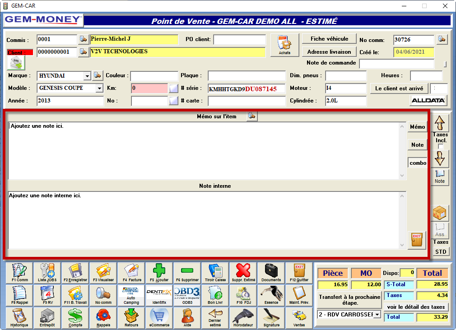The image size is (456, 330).
Task: Click the STD taxes button
Action: 441,251
